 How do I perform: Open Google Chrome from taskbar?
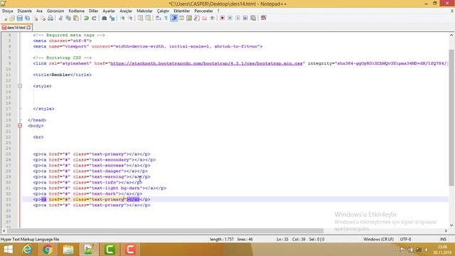click(x=48, y=250)
